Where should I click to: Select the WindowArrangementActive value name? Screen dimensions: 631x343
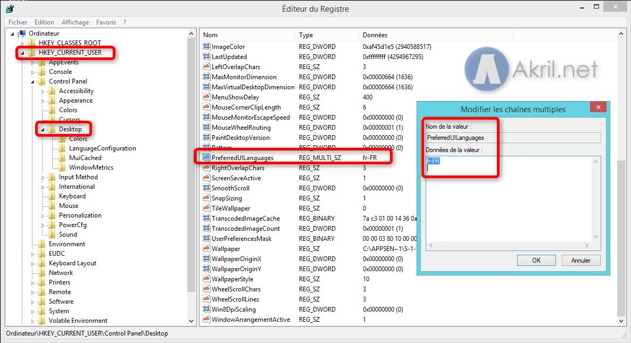point(251,319)
